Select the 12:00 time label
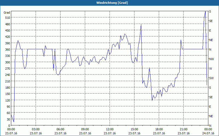This screenshot has height=136, width=219. pyautogui.click(x=110, y=129)
